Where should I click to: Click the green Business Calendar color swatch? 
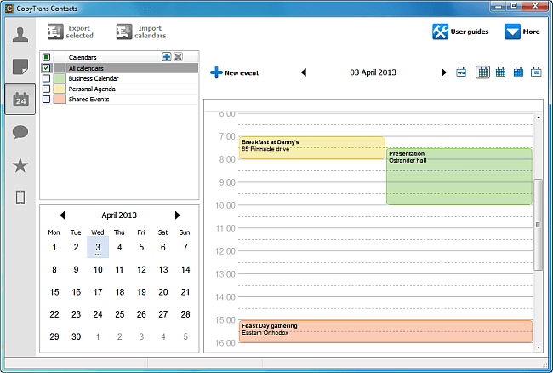pyautogui.click(x=60, y=78)
